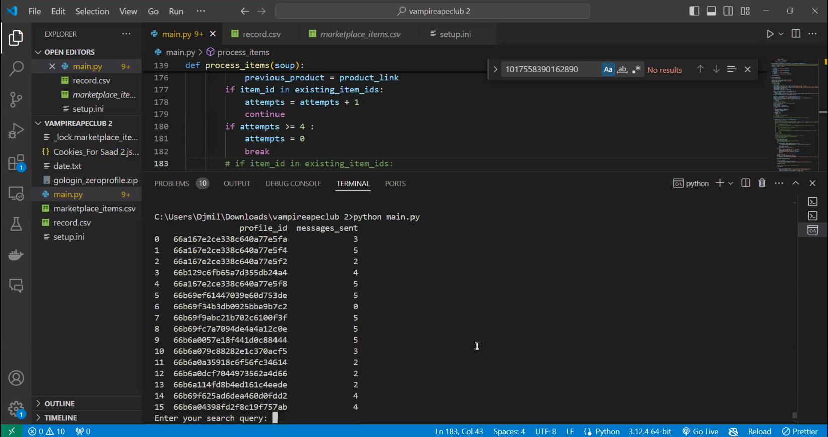This screenshot has width=828, height=437.
Task: Open the Selection menu
Action: [x=92, y=11]
